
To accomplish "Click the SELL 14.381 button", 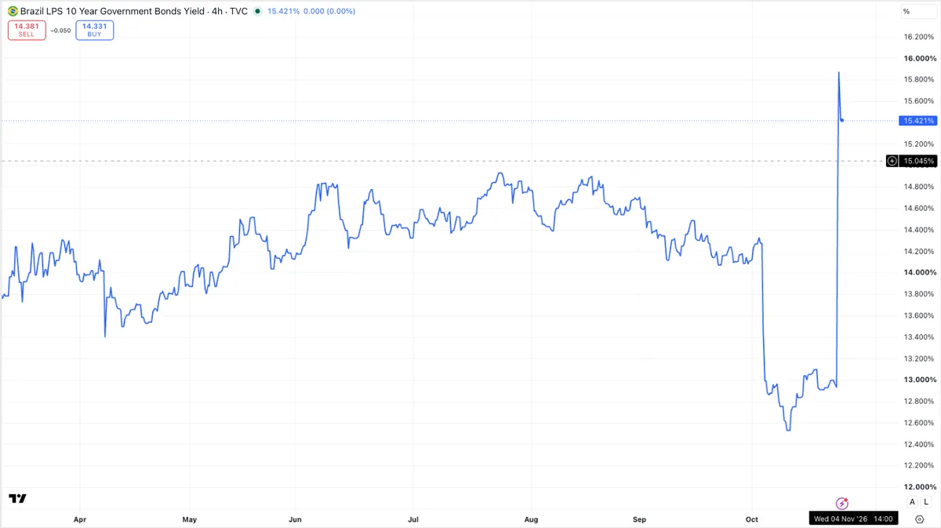I will click(27, 30).
